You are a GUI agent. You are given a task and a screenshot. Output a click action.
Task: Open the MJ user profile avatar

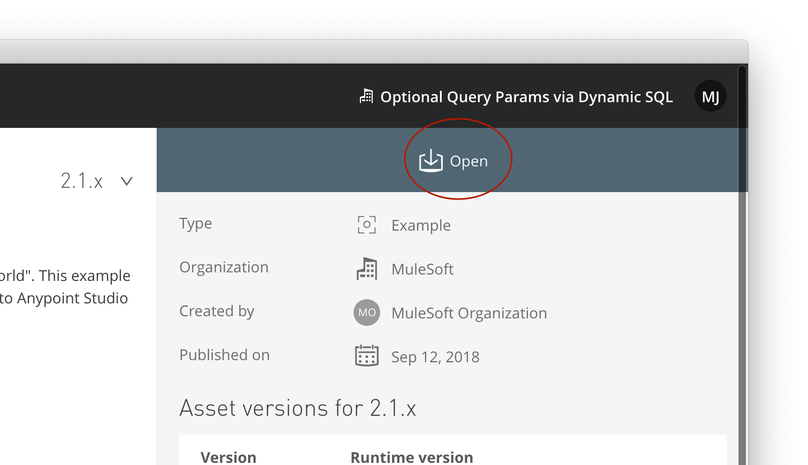(x=710, y=96)
